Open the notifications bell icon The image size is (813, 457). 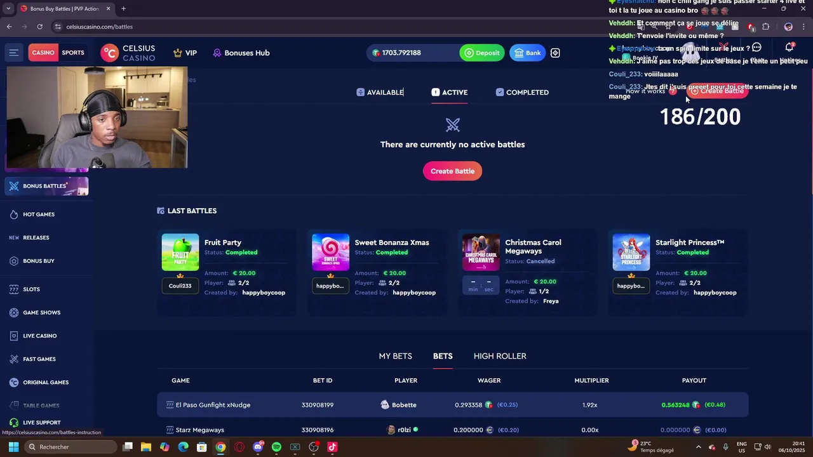tap(789, 48)
